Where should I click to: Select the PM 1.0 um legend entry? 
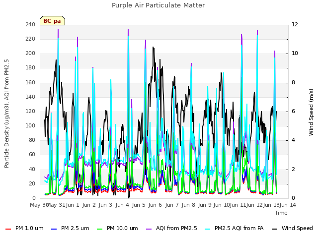pos(24,229)
